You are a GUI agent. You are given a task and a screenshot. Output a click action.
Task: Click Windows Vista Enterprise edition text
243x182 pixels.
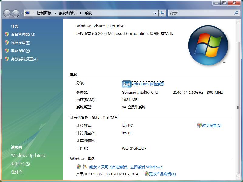pyautogui.click(x=100, y=26)
